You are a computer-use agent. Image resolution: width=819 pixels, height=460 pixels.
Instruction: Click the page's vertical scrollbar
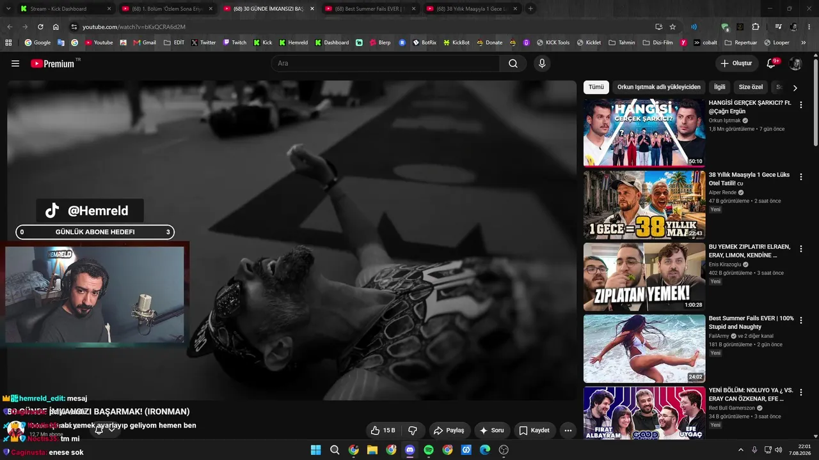pos(816,102)
